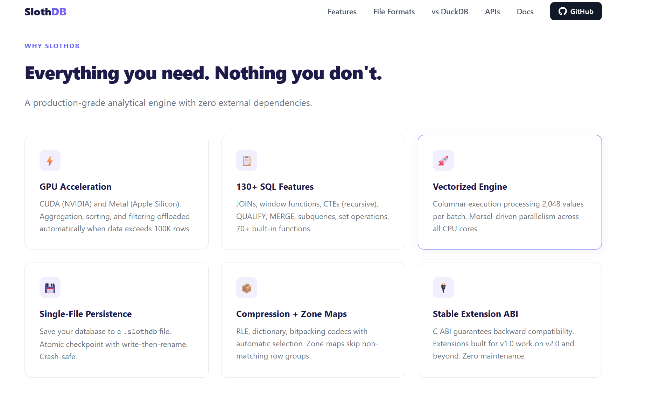Select the 130+ SQL Features heading
The image size is (667, 405).
tap(275, 187)
